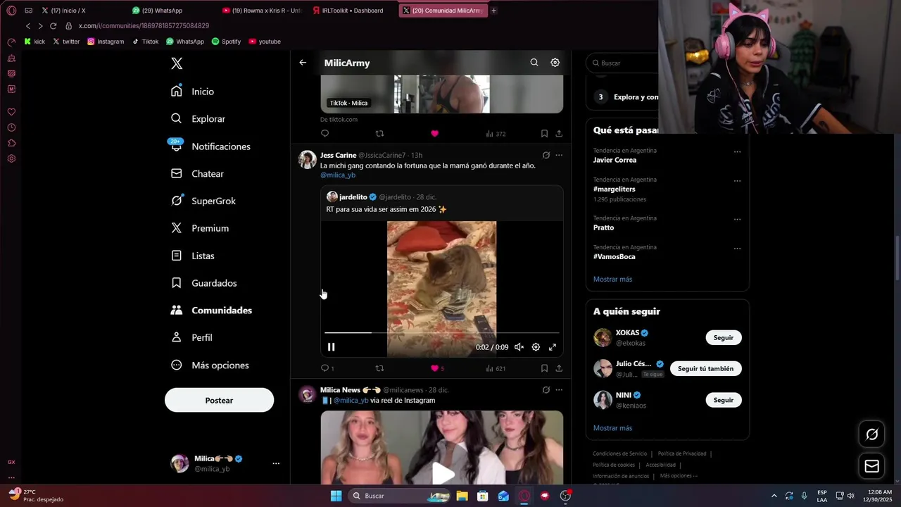Screen dimensions: 901x507
Task: Expand cat video to fullscreen
Action: 553,347
